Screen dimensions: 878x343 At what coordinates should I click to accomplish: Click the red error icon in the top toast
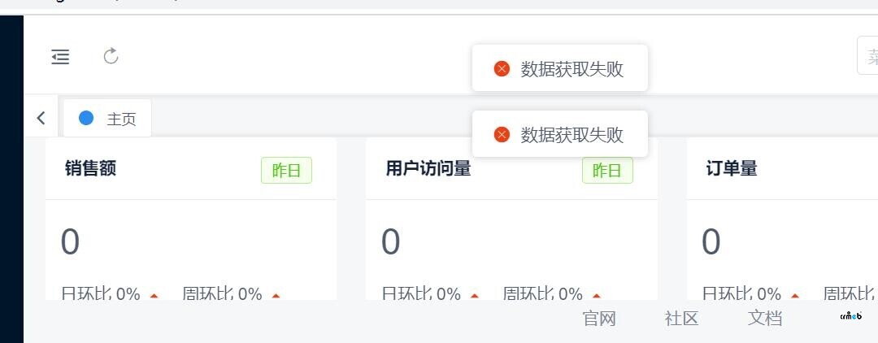(502, 69)
